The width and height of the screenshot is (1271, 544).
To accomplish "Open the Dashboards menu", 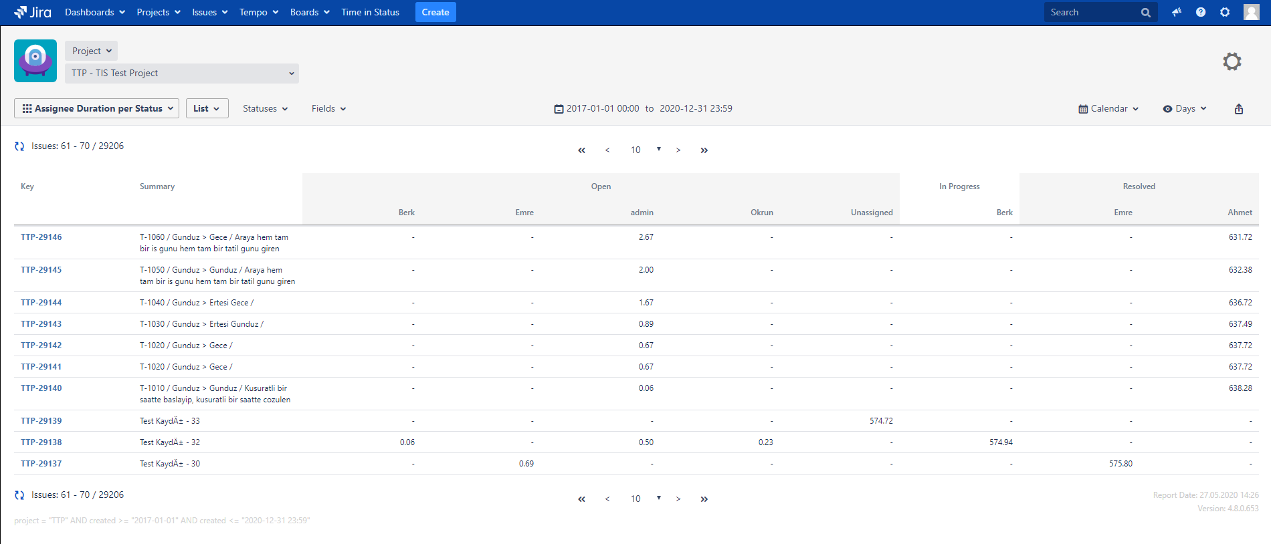I will [94, 12].
